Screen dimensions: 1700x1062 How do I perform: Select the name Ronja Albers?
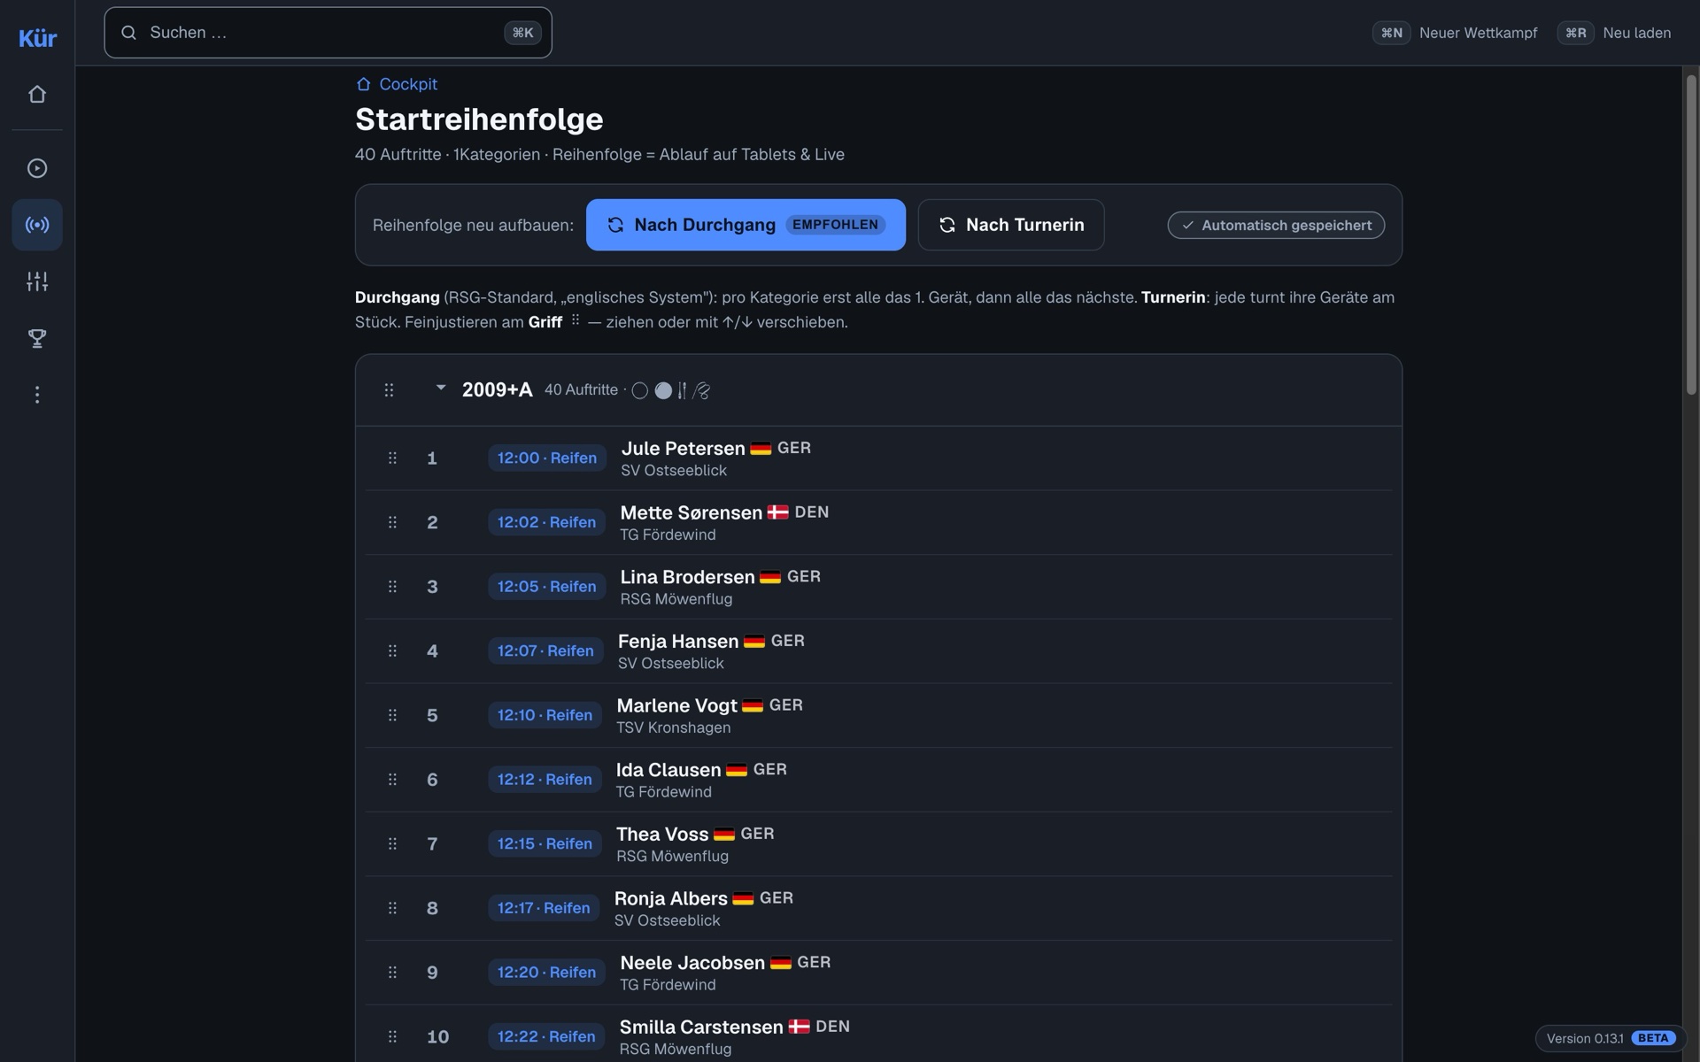tap(671, 898)
